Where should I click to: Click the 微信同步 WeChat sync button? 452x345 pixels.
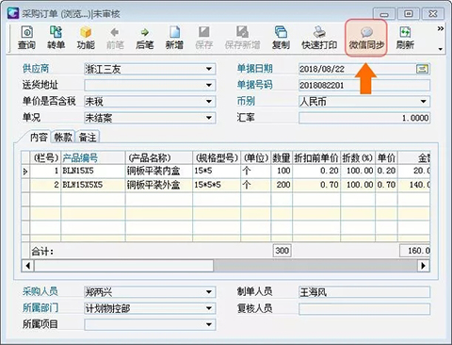(x=366, y=38)
